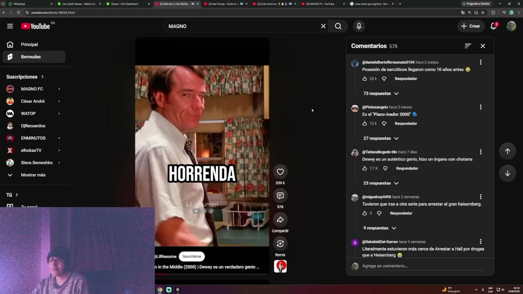
Task: Open the Short's sound thumbnail
Action: coord(280,266)
